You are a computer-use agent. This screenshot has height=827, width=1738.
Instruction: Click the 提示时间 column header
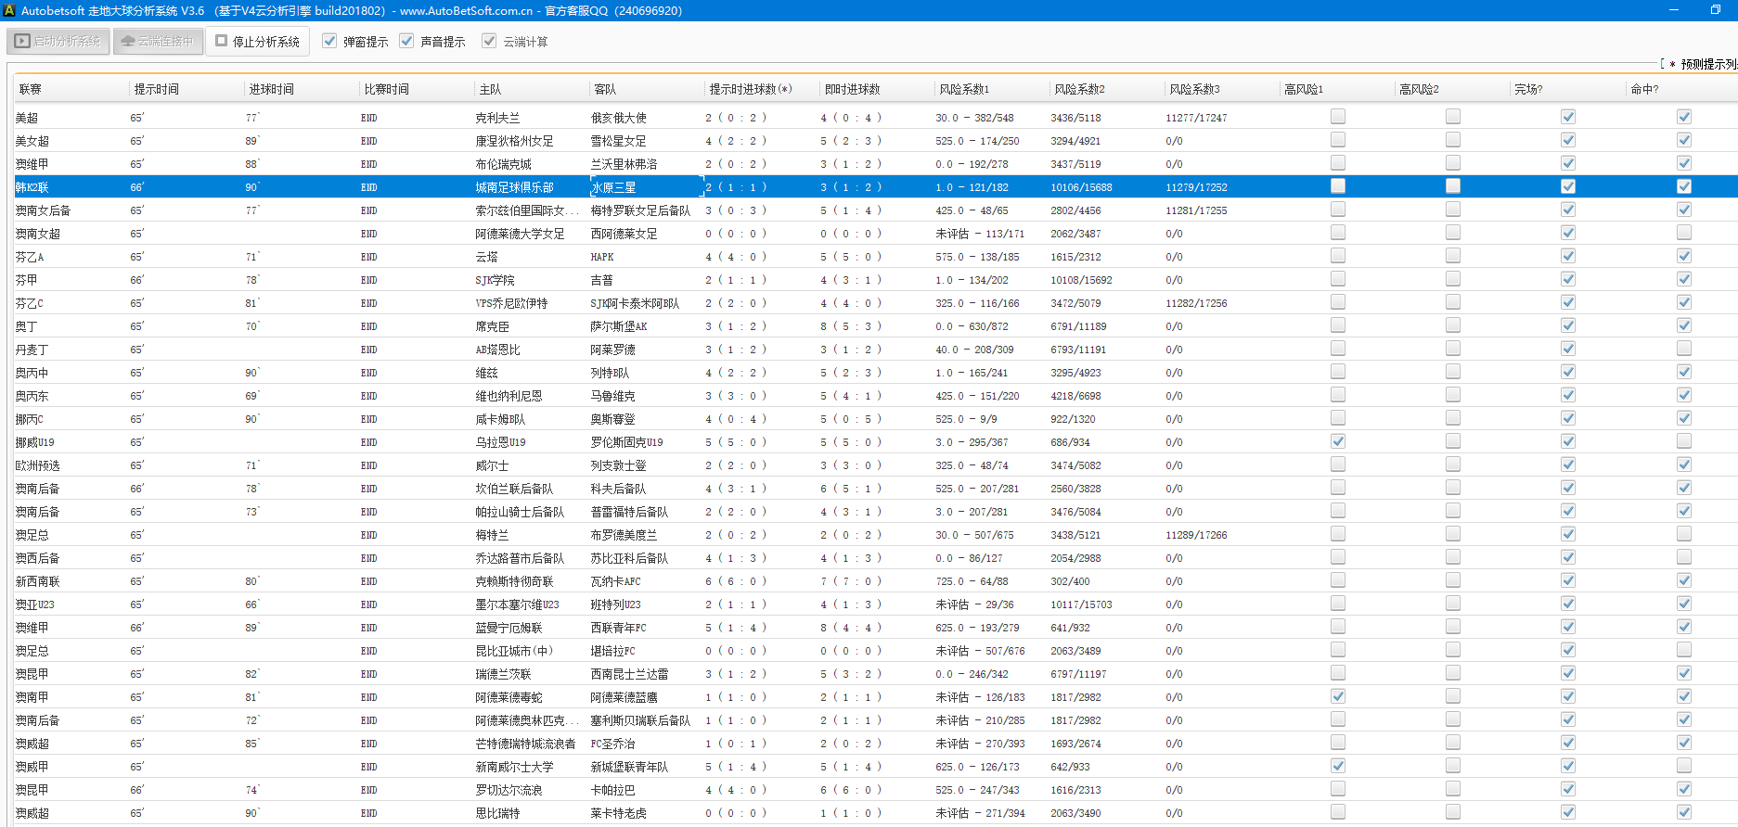click(x=156, y=89)
